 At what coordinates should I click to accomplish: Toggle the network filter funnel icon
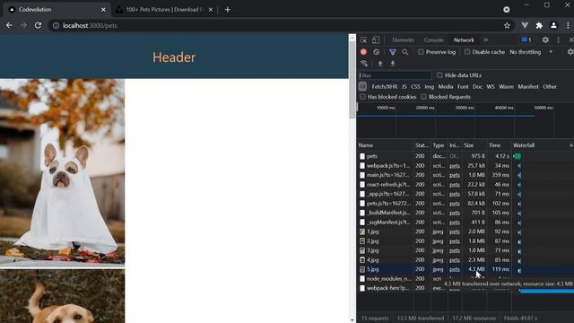tap(393, 52)
